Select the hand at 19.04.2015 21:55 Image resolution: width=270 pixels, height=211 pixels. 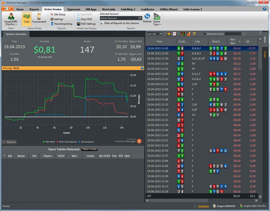[x=202, y=151]
